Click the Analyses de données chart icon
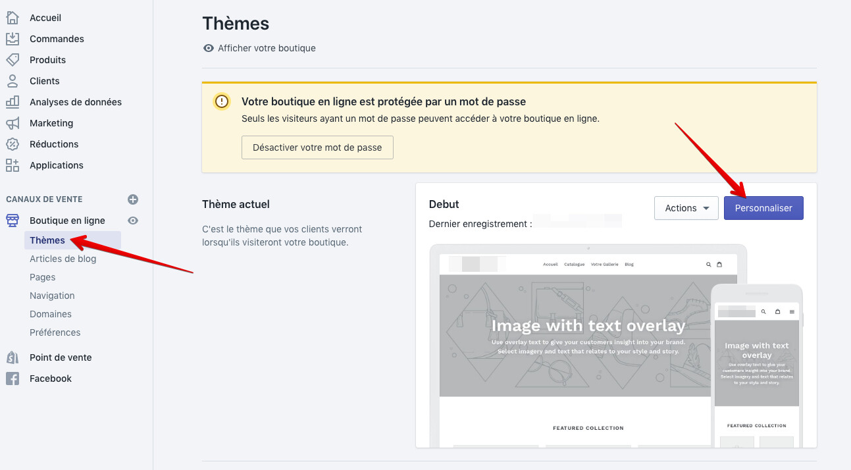Viewport: 851px width, 470px height. point(13,102)
